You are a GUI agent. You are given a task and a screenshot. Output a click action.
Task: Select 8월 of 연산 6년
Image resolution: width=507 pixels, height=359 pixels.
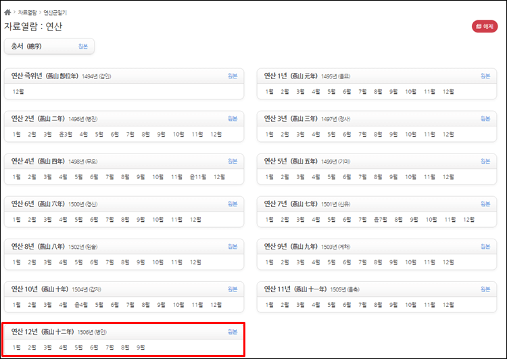coord(125,220)
